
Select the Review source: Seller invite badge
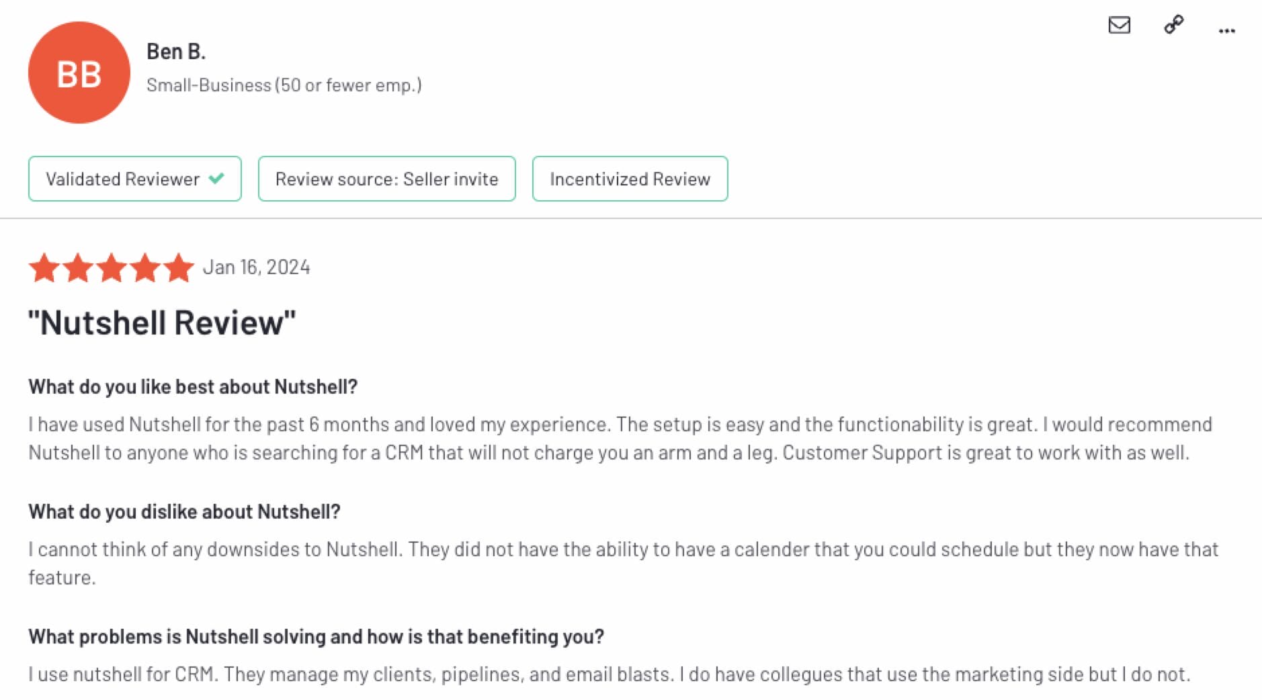pos(386,179)
